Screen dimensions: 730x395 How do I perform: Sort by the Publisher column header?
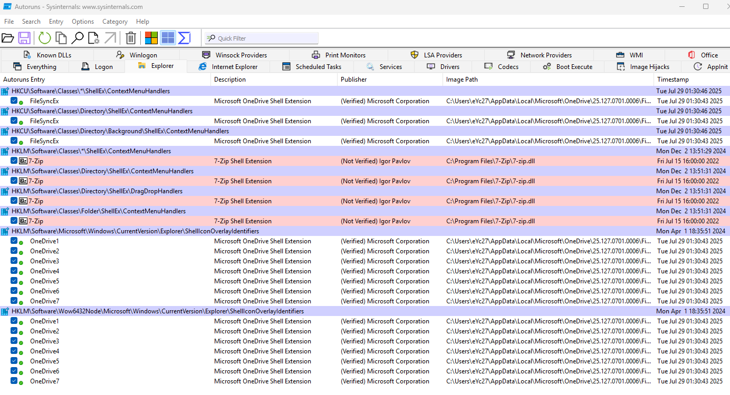[390, 80]
